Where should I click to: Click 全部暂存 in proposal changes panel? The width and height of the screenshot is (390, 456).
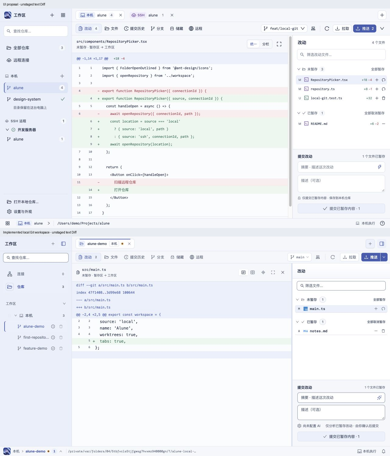[378, 69]
